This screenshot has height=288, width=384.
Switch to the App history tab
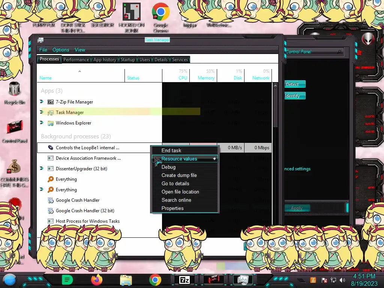105,60
